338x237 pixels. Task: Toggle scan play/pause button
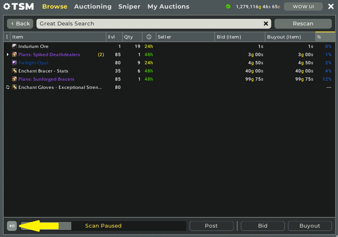(12, 226)
